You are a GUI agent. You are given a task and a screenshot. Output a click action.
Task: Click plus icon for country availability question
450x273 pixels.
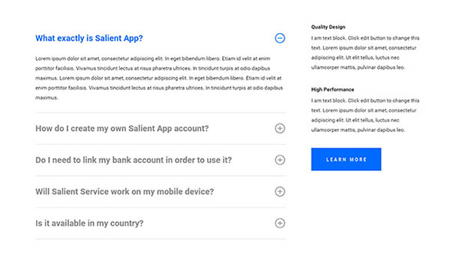280,223
